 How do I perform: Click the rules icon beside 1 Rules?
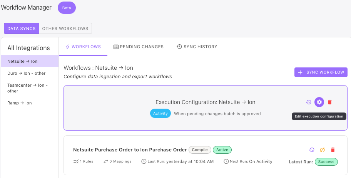tap(75, 161)
